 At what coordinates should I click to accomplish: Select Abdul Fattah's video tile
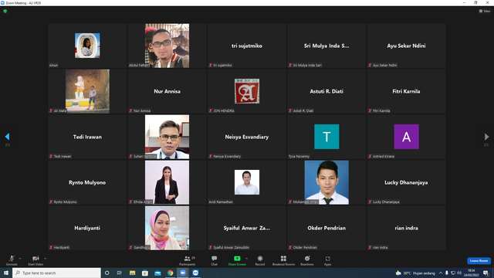(167, 46)
